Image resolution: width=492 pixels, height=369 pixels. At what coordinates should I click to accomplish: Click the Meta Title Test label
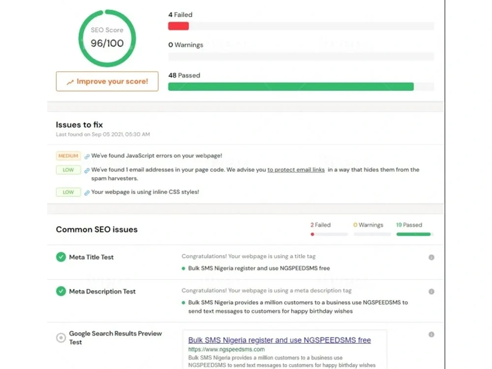91,257
